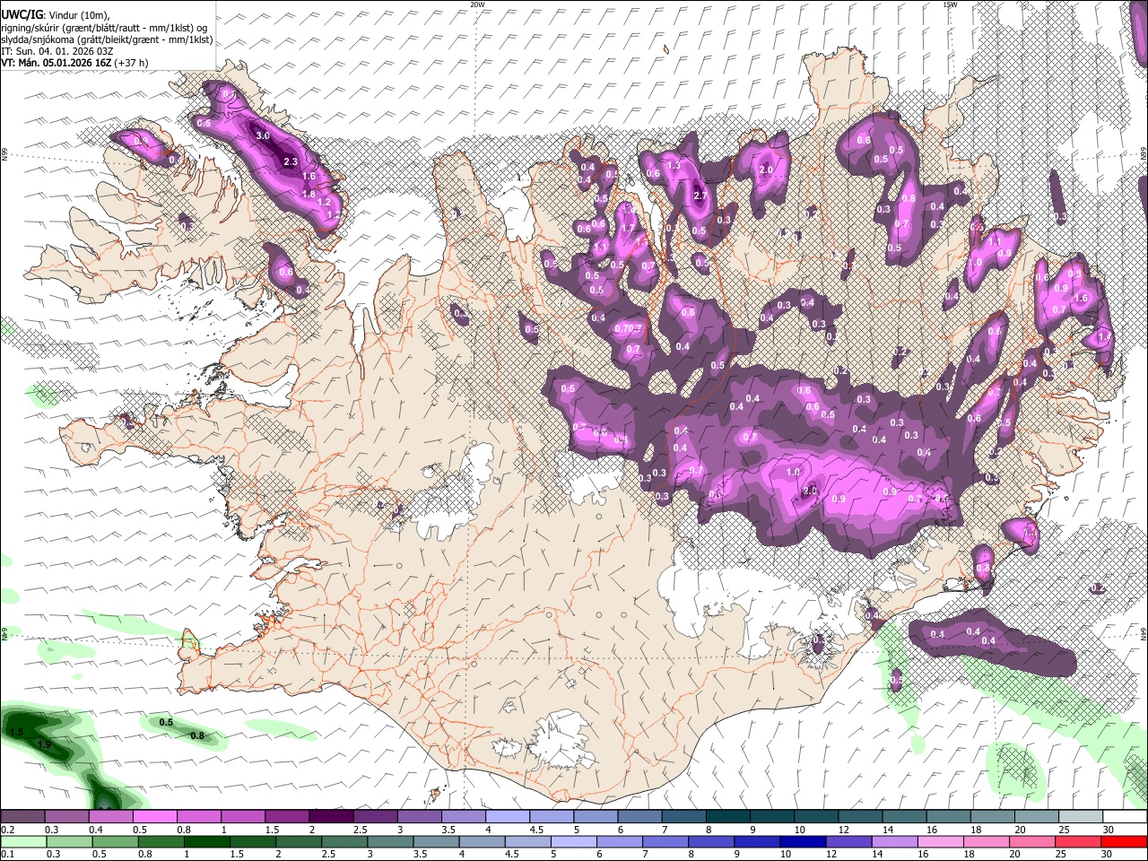The height and width of the screenshot is (861, 1148).
Task: Click upper snowfall swatch labeled 1.5
Action: [x=286, y=817]
